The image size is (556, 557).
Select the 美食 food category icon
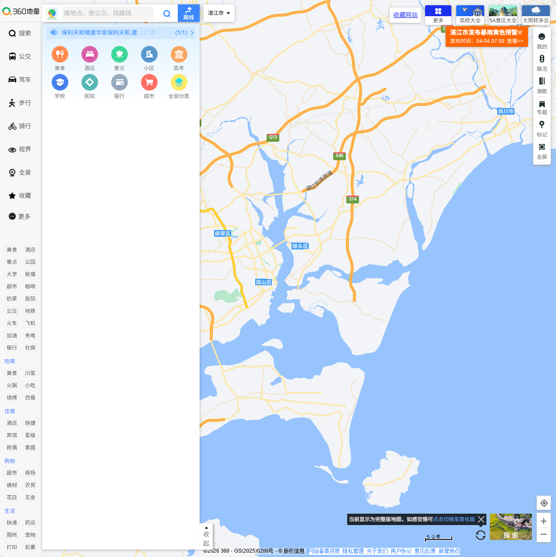click(x=60, y=54)
